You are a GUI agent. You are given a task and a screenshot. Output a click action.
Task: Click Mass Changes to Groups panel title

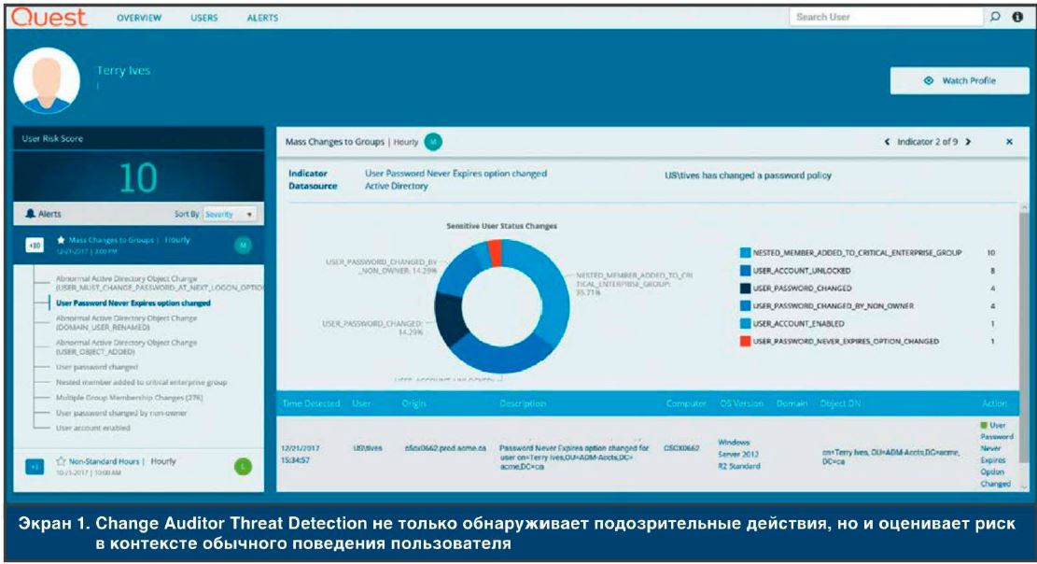335,142
